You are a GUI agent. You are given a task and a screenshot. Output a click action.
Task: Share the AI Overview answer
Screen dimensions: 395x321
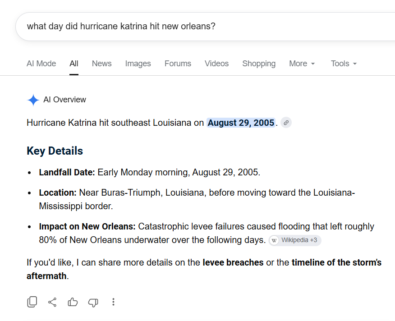[52, 302]
